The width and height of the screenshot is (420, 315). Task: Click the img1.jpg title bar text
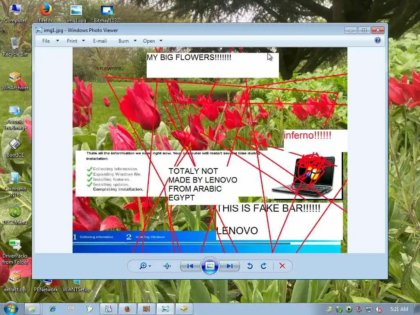(81, 30)
